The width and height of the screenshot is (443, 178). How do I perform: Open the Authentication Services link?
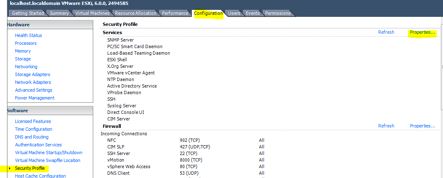click(38, 145)
